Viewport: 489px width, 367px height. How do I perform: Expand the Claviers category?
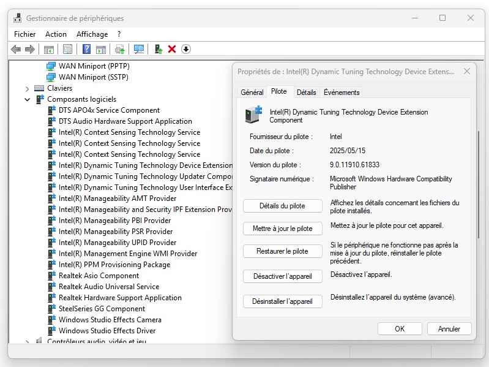27,88
